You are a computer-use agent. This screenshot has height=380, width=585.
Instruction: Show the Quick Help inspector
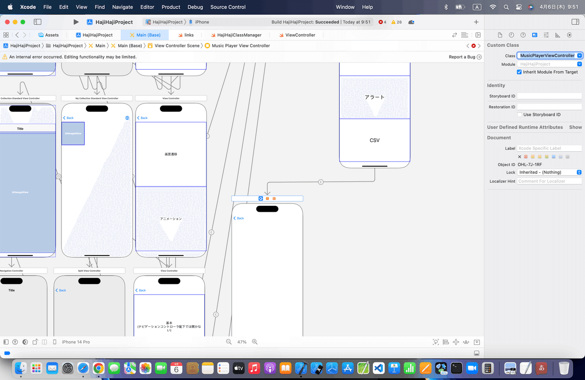pyautogui.click(x=523, y=35)
